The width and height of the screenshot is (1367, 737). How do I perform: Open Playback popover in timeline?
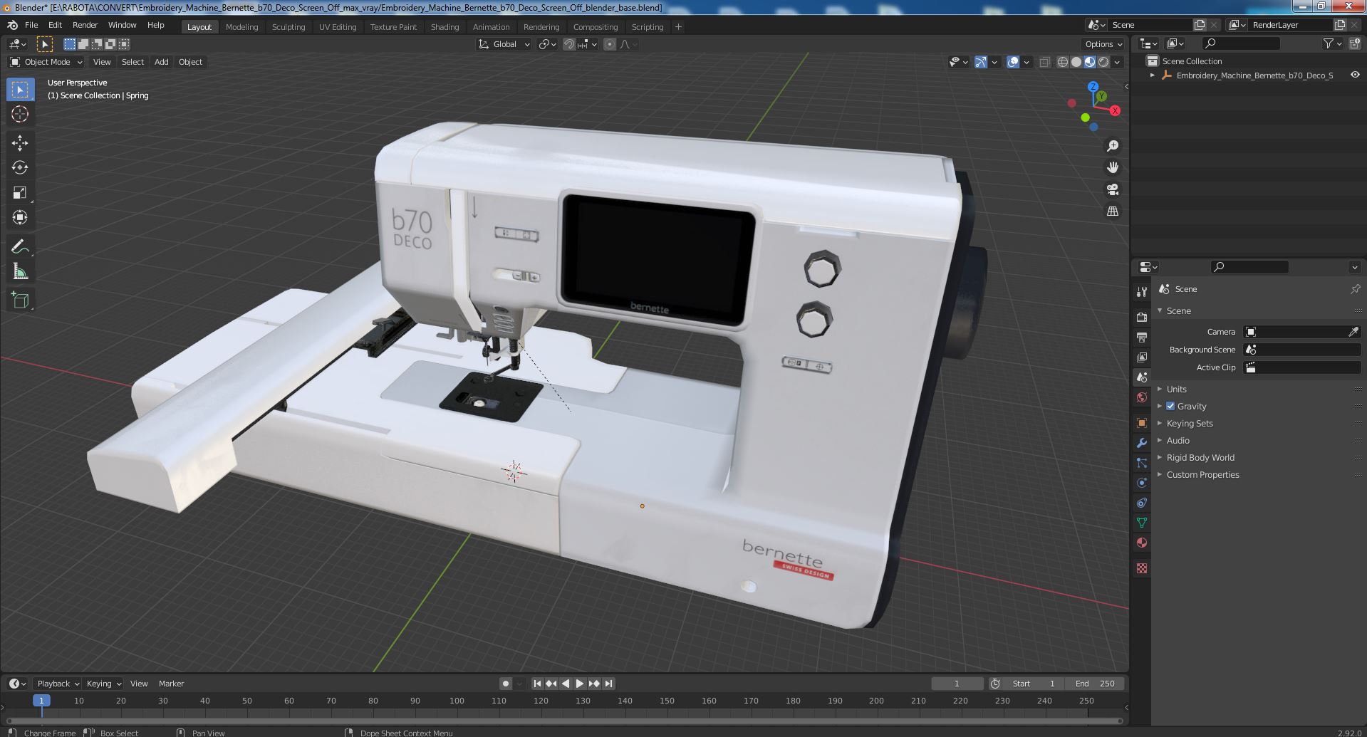pos(58,684)
